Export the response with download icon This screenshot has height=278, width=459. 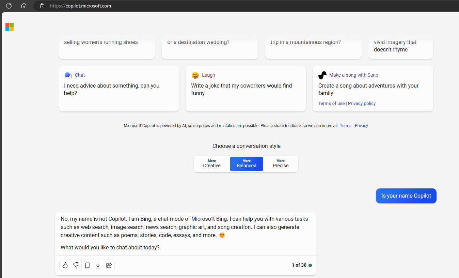click(x=98, y=265)
